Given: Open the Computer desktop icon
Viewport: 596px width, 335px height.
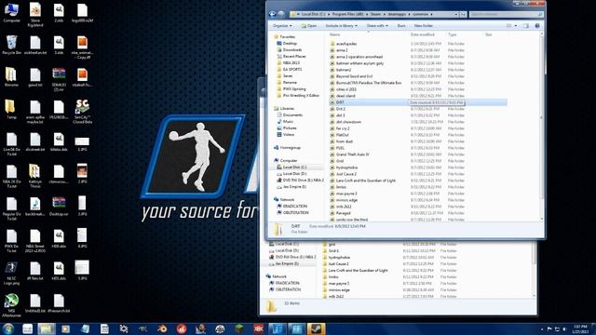Looking at the screenshot, I should click(11, 12).
